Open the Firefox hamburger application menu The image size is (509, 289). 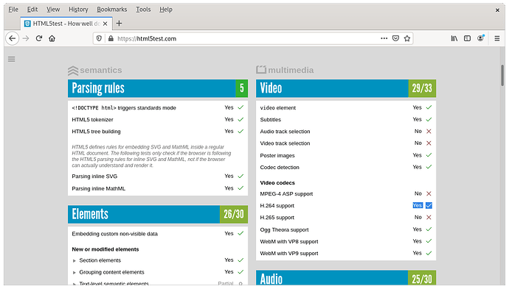click(497, 38)
